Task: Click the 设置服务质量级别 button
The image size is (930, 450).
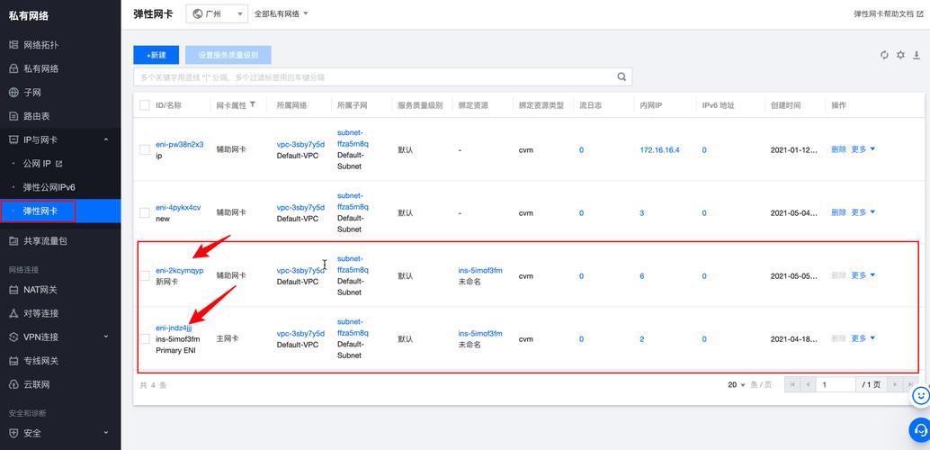Action: point(228,55)
